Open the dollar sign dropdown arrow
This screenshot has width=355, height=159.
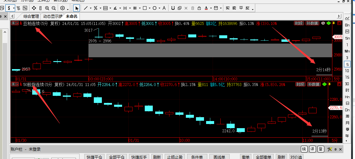coord(14,8)
